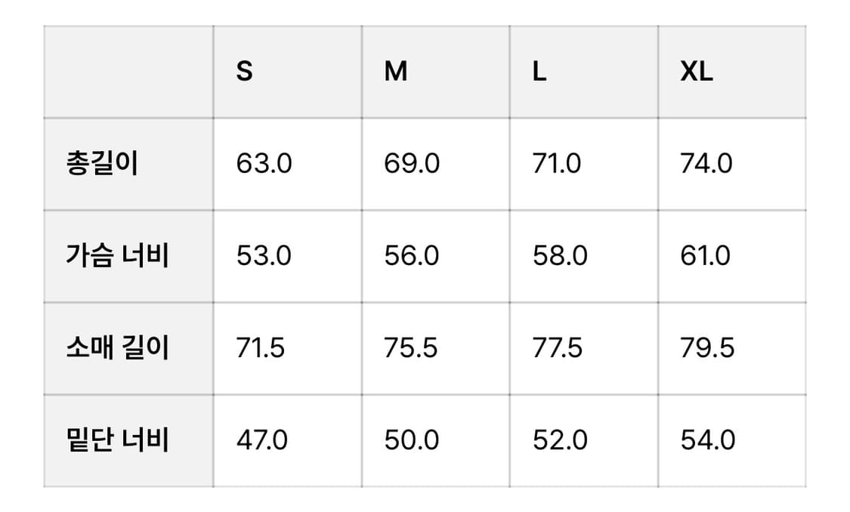Select the 47.0 hem width cell

pyautogui.click(x=262, y=440)
